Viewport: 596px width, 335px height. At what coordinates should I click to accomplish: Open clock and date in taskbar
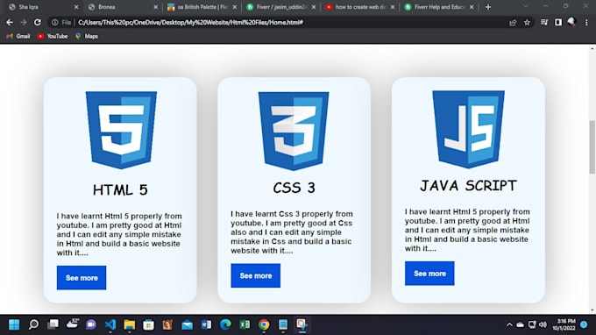(x=564, y=324)
